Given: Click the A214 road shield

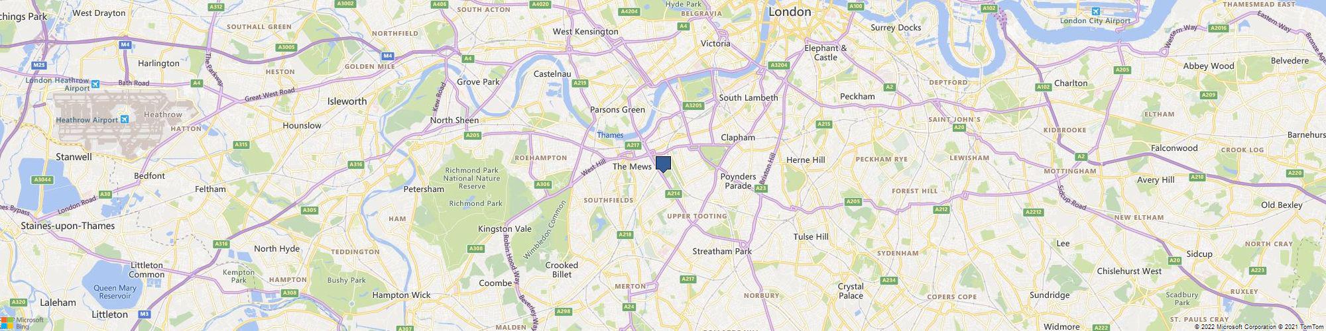Looking at the screenshot, I should point(674,193).
